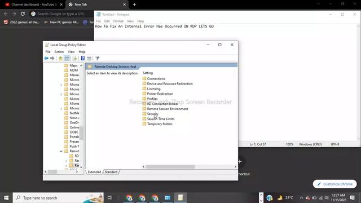Check the battery status tray icon
Viewport: 361px width, 203px height.
tap(314, 198)
